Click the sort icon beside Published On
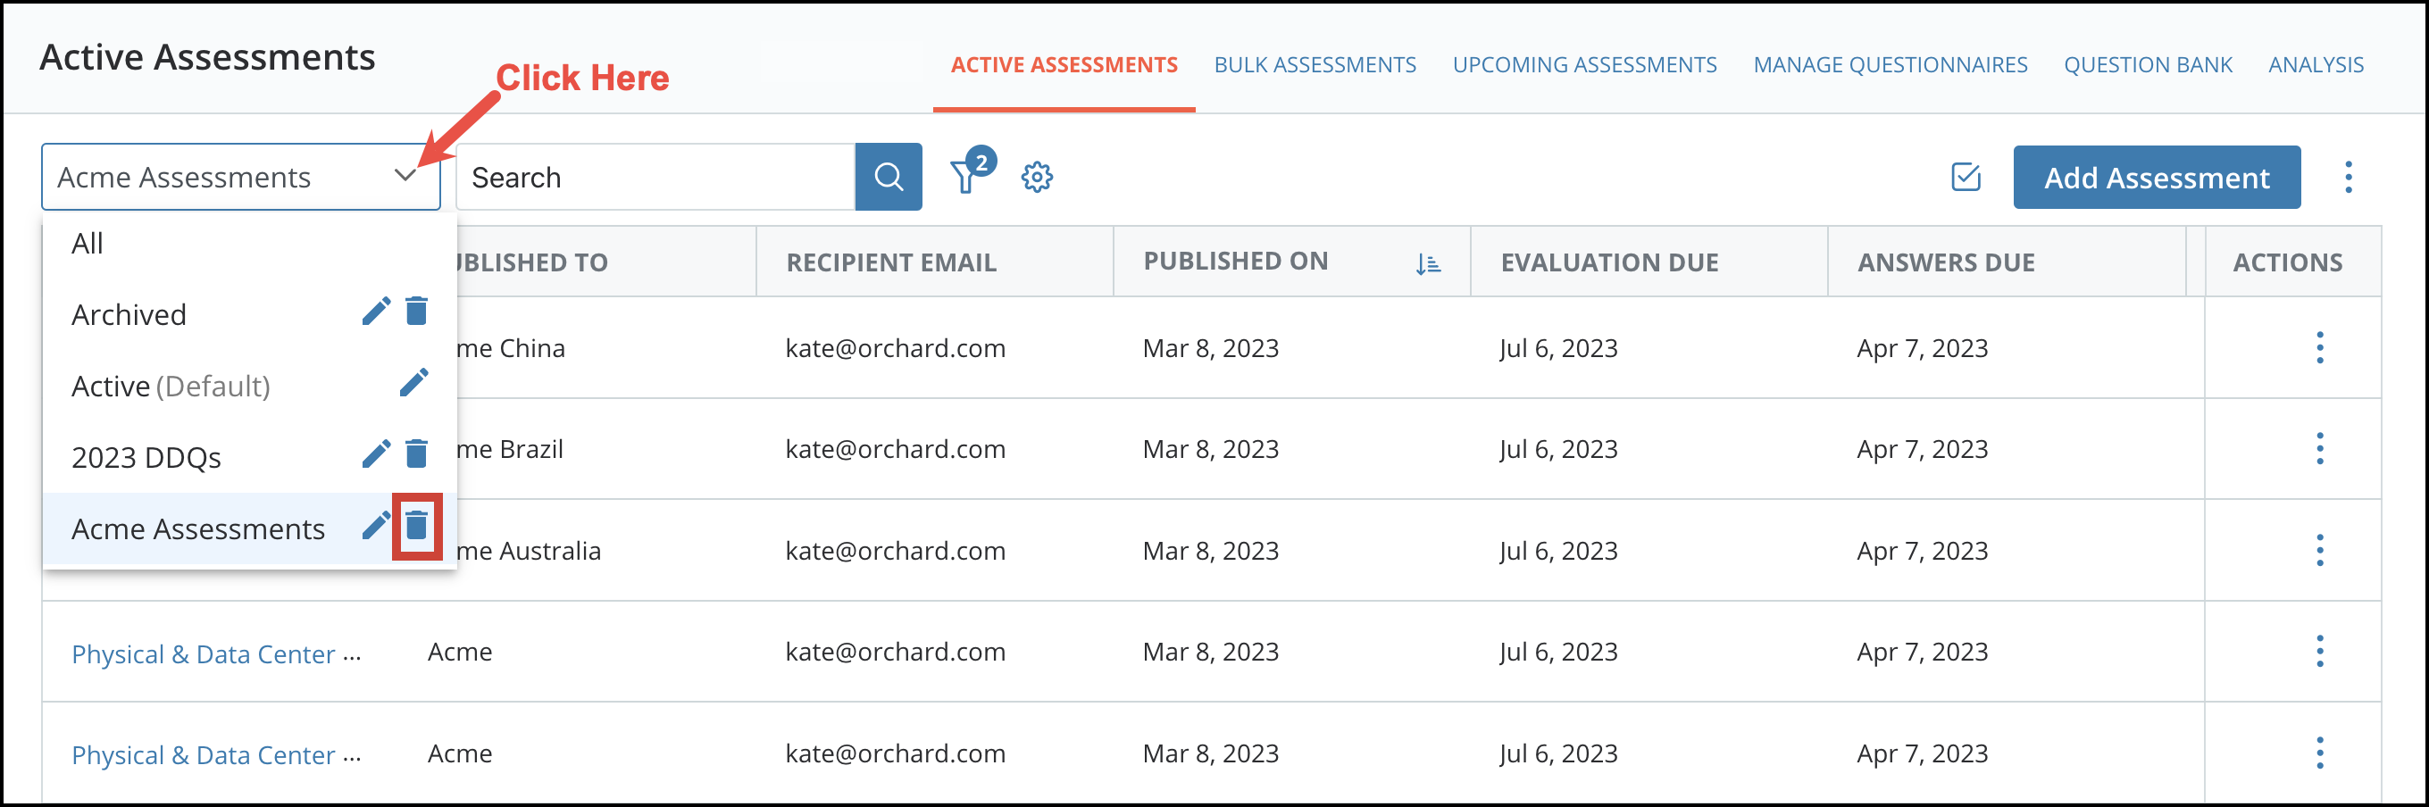 click(1428, 264)
